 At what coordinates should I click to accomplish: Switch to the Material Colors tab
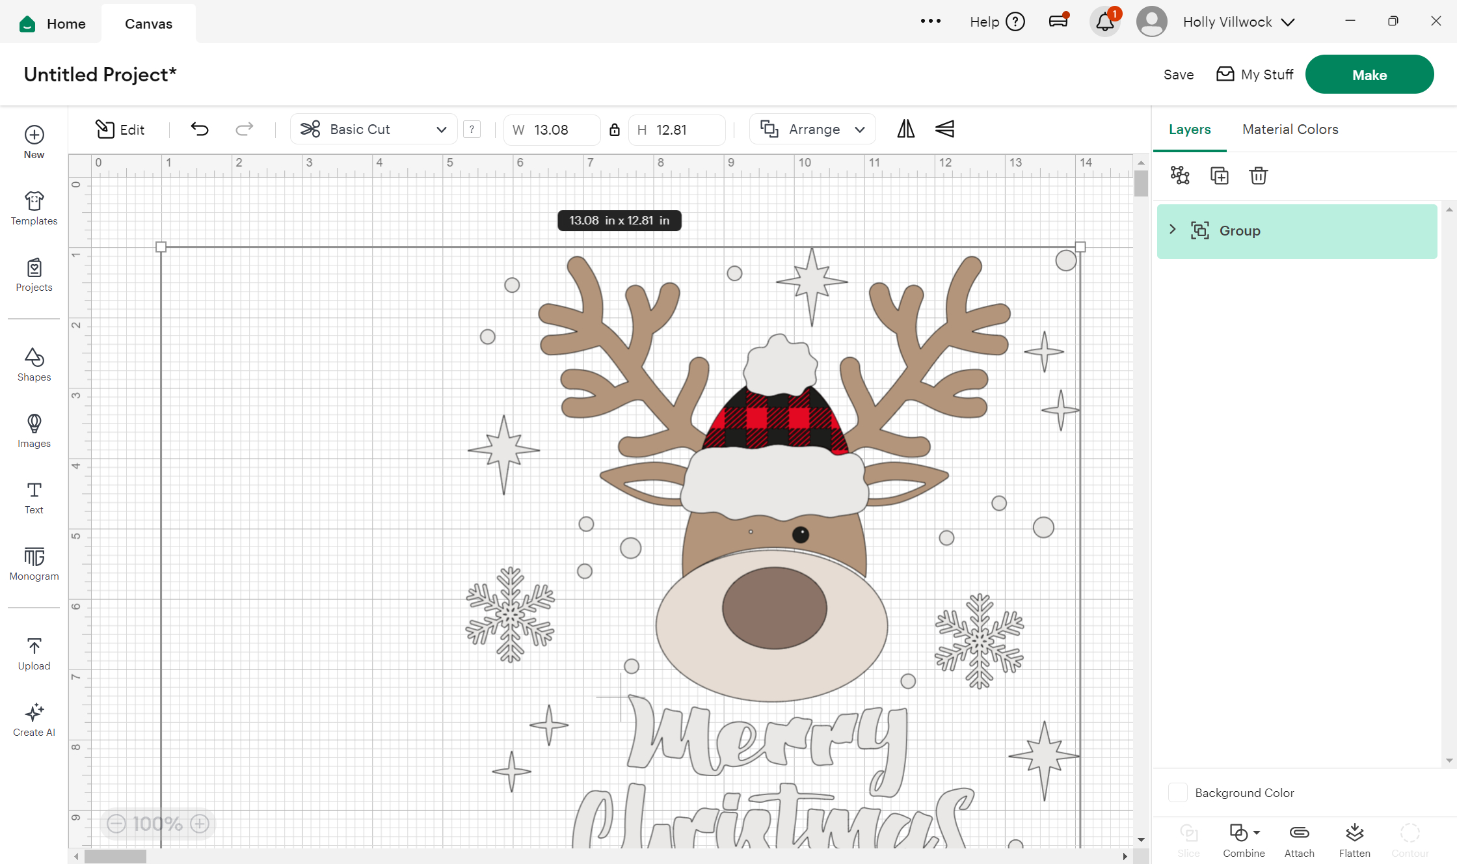coord(1290,129)
